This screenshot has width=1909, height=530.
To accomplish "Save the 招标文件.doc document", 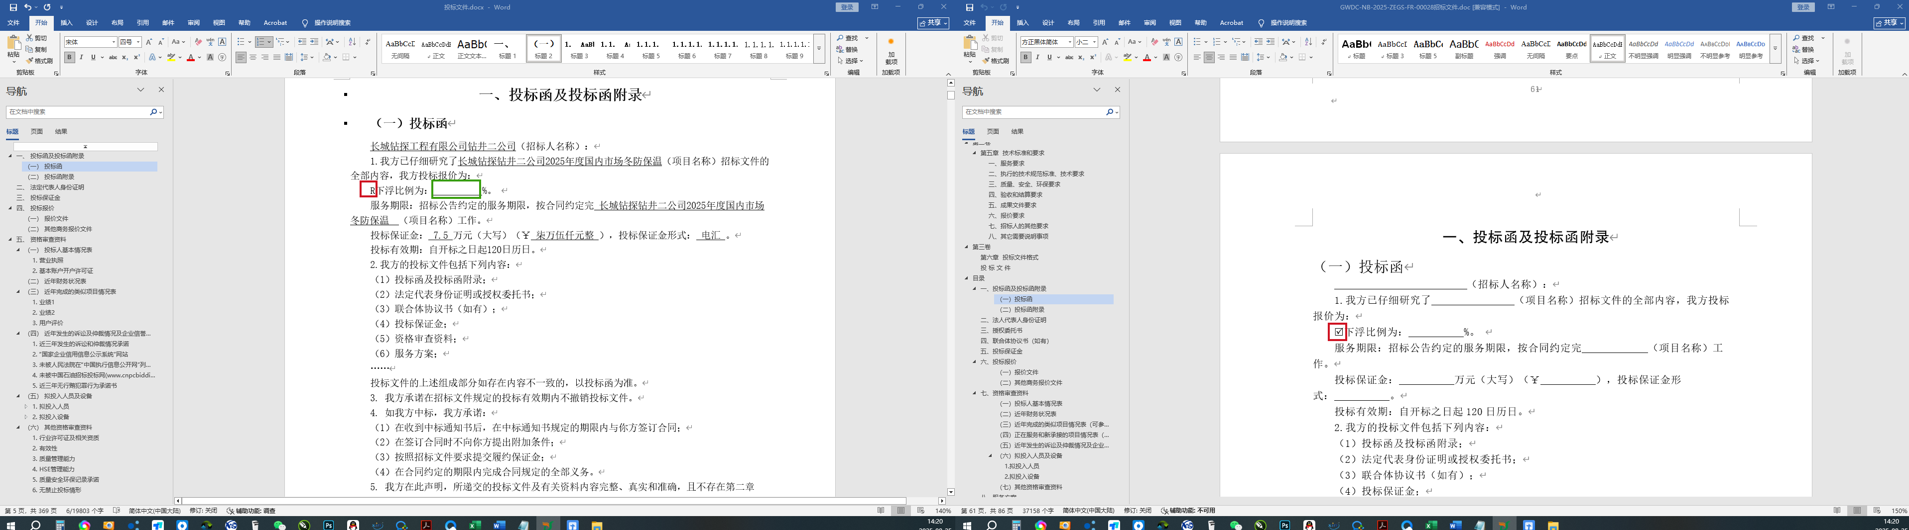I will coord(969,7).
